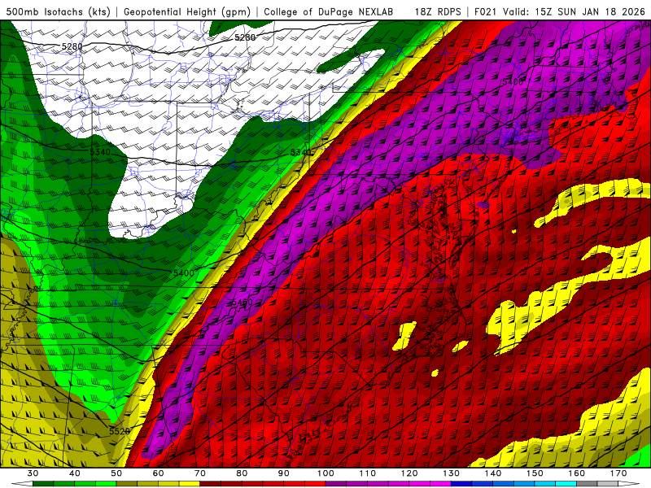This screenshot has width=651, height=488.
Task: Select the dark purple swatch starting at 100
Action: [336, 484]
